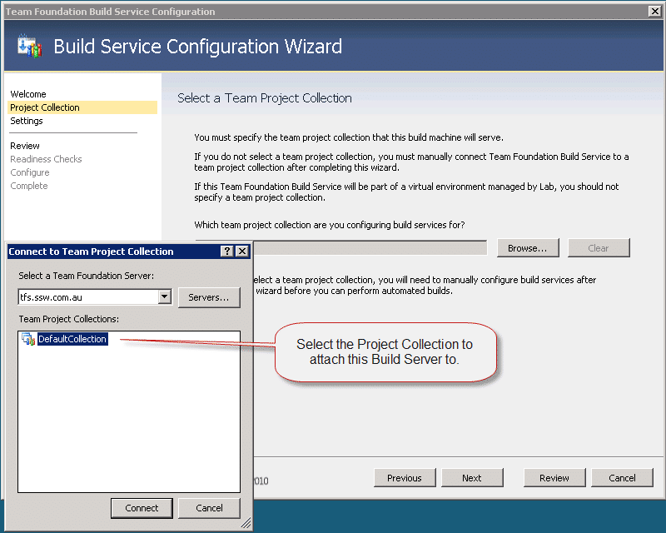Image resolution: width=666 pixels, height=533 pixels.
Task: Click the Complete wizard step
Action: pyautogui.click(x=29, y=187)
